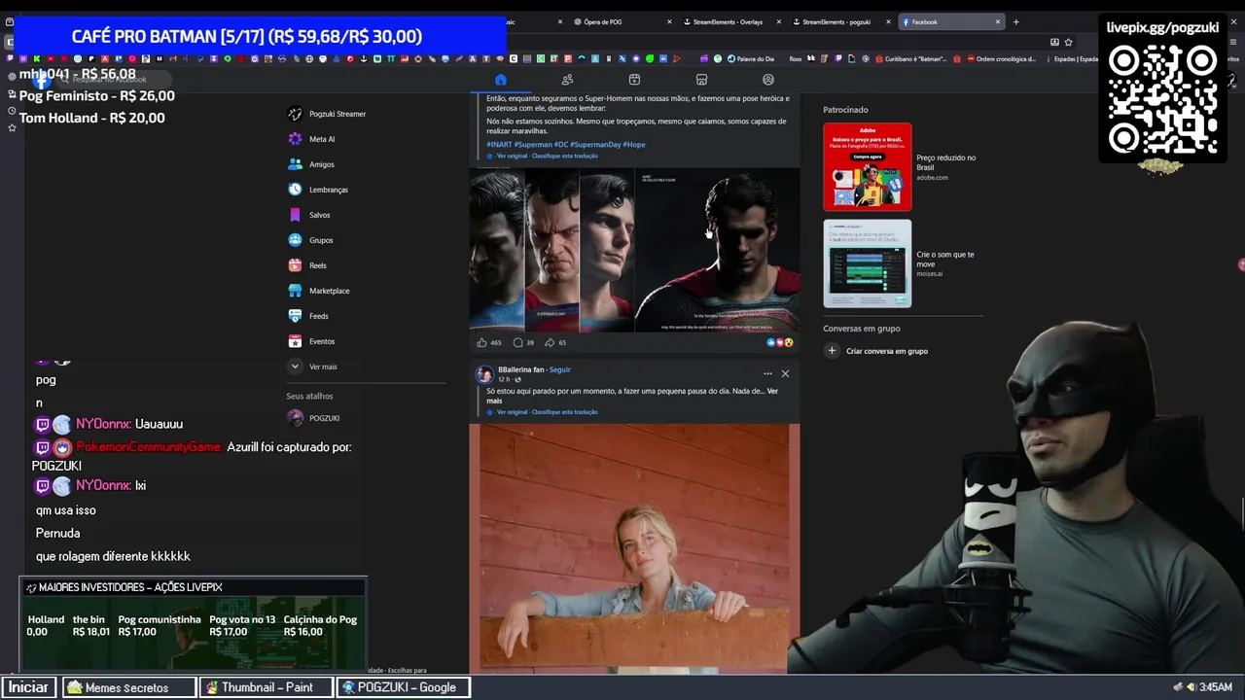Click the #SupermanDay hashtag
Screen dimensions: 1245x700
point(594,144)
